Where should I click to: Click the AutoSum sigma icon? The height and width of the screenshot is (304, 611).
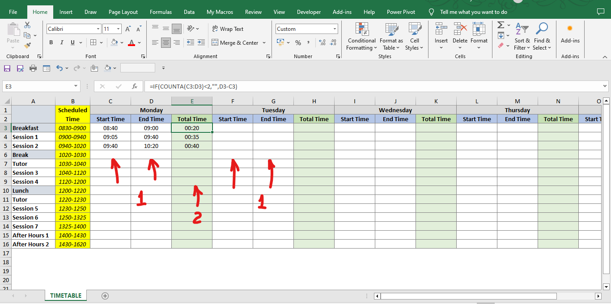click(501, 25)
